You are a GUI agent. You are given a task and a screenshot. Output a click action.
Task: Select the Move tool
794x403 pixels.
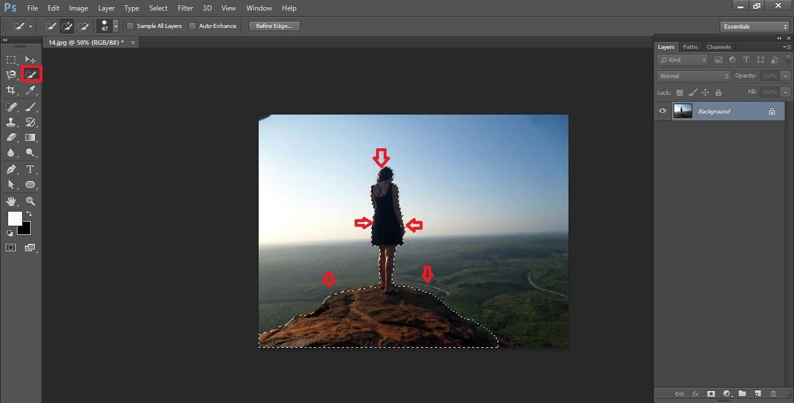tap(30, 59)
